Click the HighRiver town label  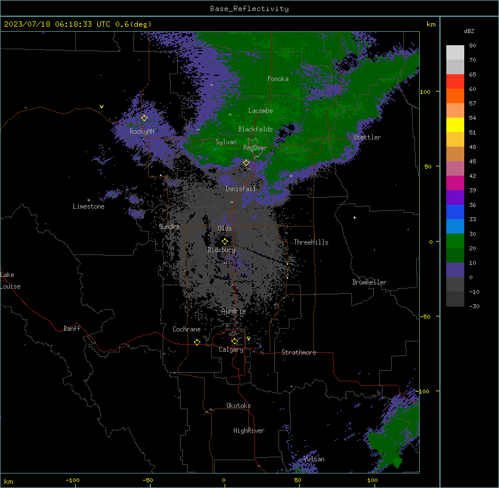click(249, 431)
